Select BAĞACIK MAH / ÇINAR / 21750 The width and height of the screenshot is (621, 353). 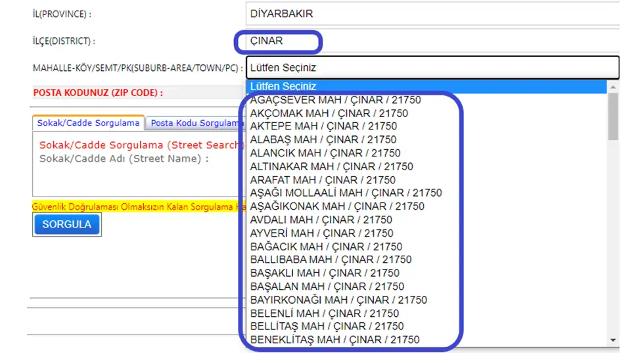coord(326,247)
